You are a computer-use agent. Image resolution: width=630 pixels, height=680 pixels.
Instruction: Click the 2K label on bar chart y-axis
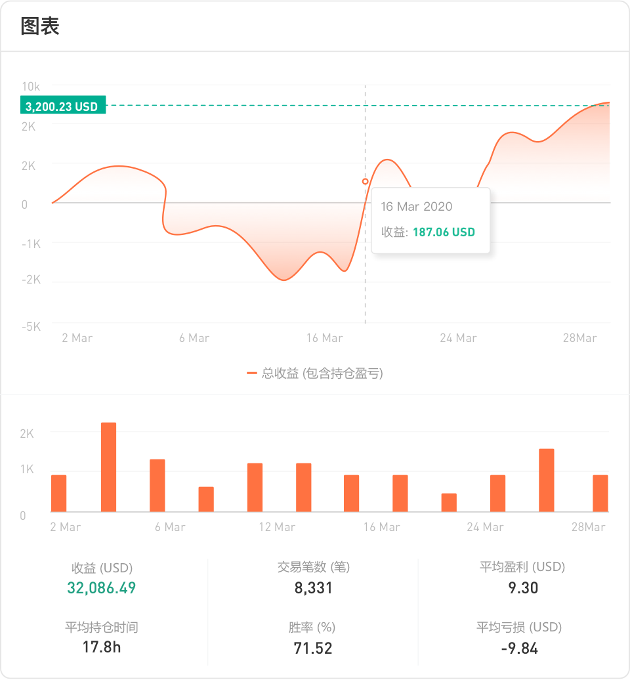[x=27, y=434]
